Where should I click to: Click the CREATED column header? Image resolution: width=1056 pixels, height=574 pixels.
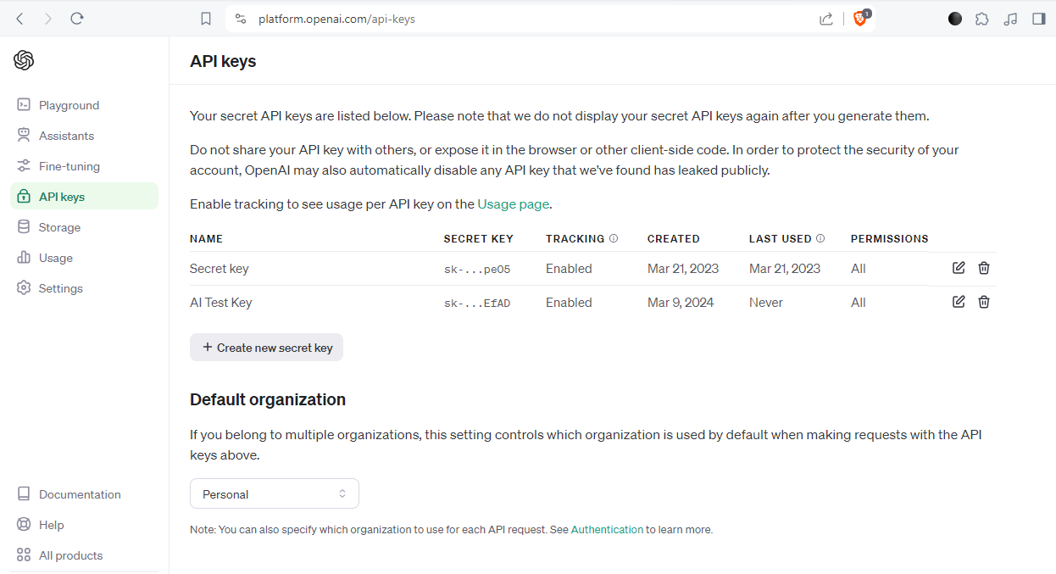(x=674, y=238)
